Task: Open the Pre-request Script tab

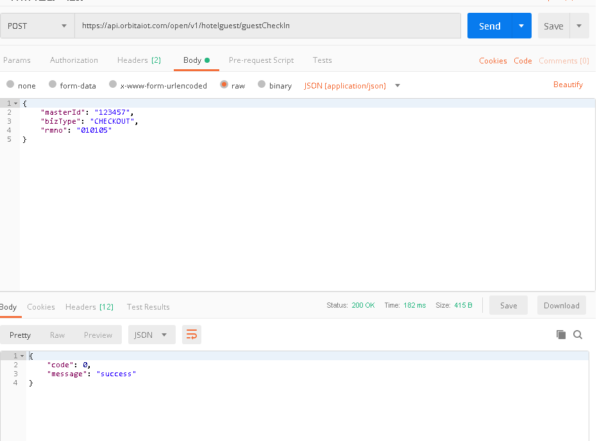Action: point(261,60)
